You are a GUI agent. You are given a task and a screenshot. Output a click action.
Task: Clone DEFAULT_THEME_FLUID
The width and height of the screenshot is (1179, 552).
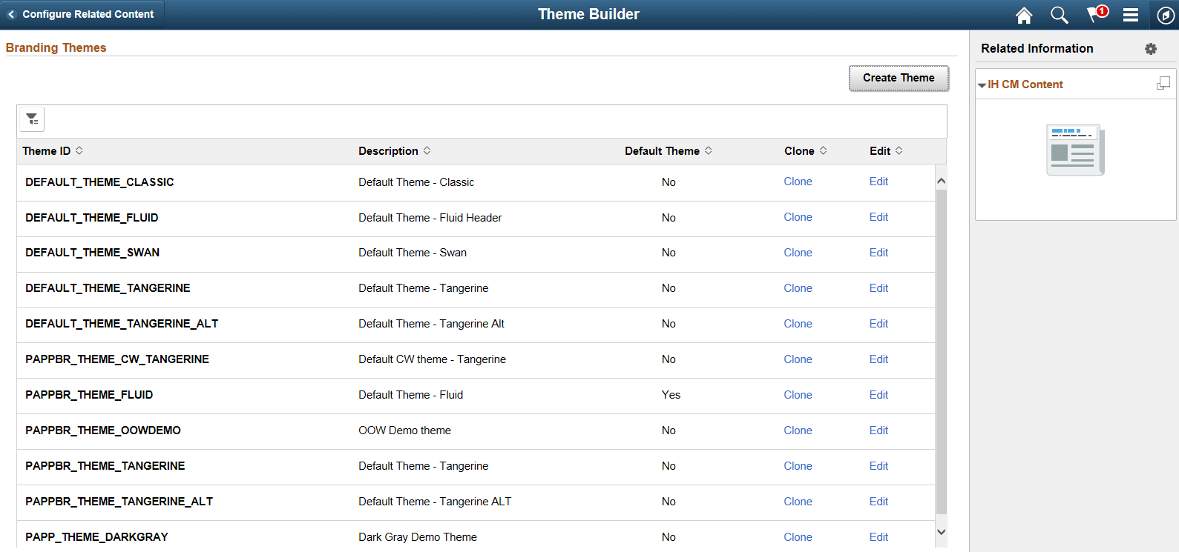(798, 217)
